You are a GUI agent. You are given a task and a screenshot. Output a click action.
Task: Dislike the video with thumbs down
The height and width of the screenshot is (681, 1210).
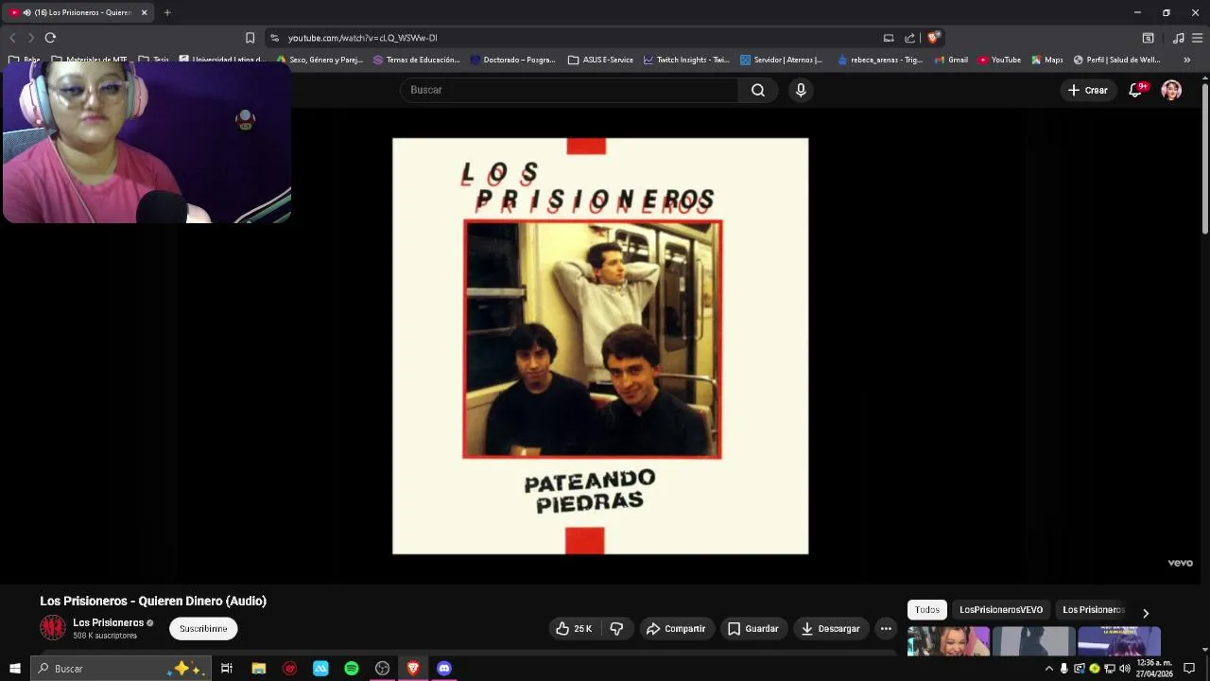616,628
